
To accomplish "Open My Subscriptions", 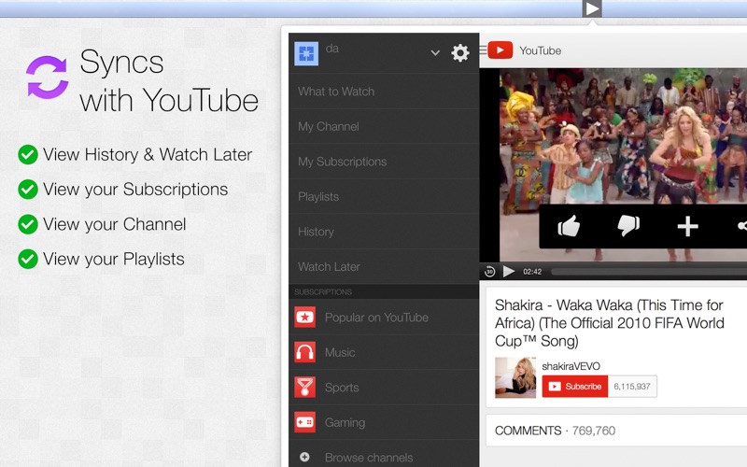I will click(x=384, y=162).
